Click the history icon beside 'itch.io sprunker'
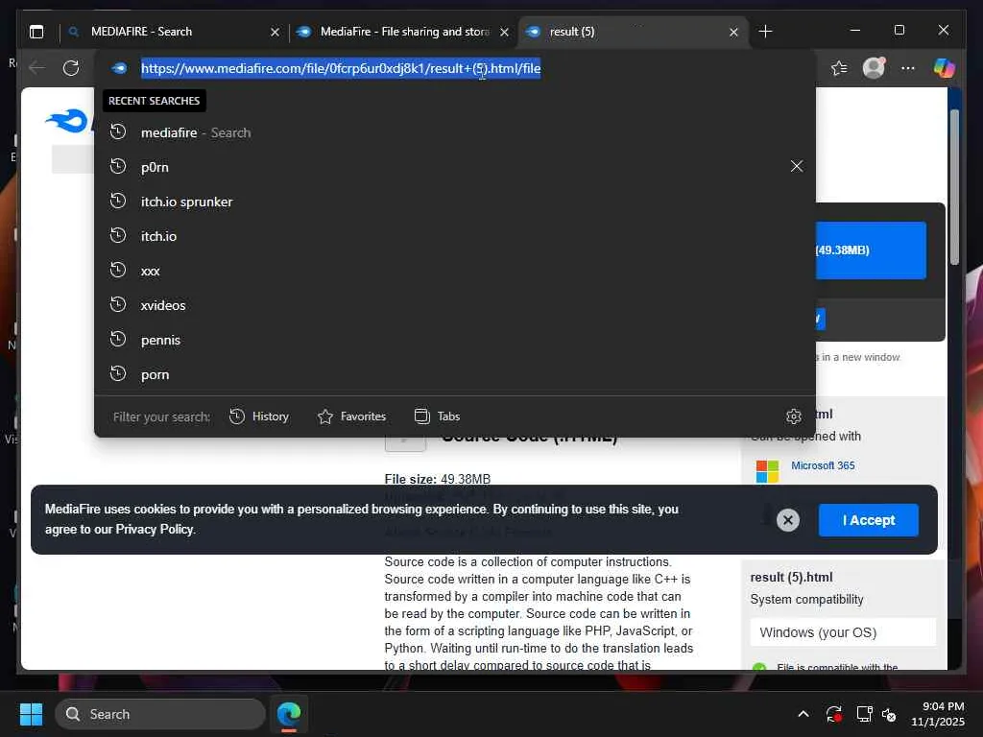This screenshot has height=737, width=983. click(x=118, y=201)
